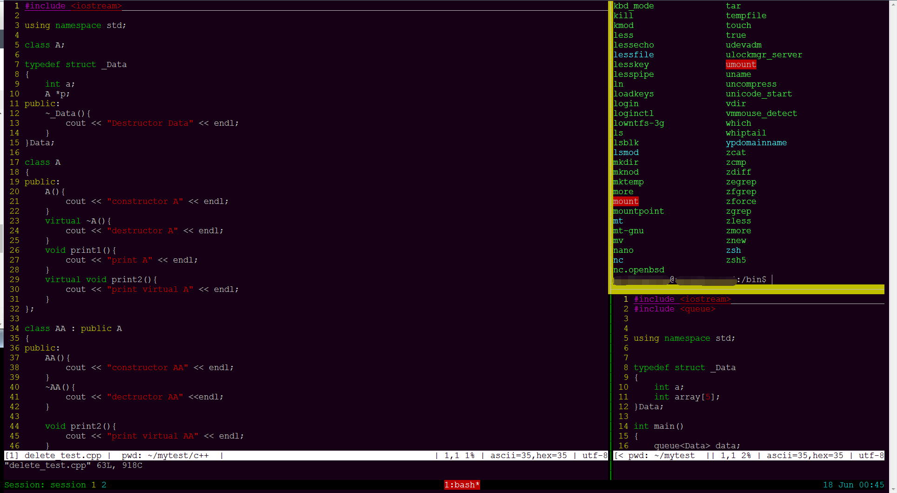Click the 'nc.openbsd' file entry
The height and width of the screenshot is (493, 897).
(x=638, y=270)
